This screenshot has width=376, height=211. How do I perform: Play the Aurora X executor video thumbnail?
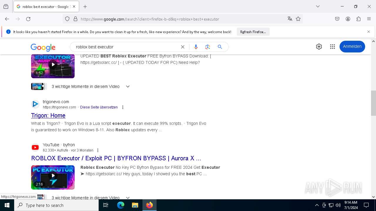(x=53, y=66)
